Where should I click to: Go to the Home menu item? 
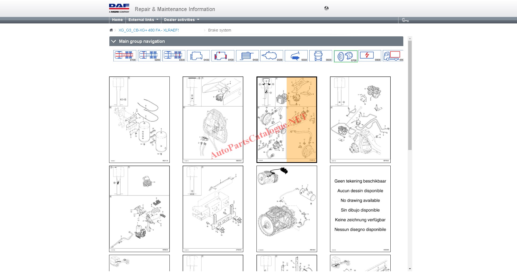click(x=117, y=20)
